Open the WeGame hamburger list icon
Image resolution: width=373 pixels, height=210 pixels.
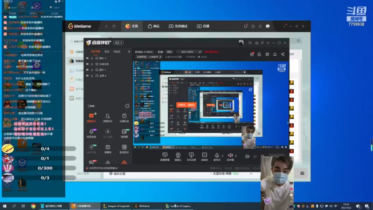[302, 173]
